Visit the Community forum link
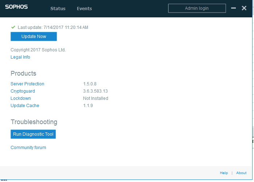This screenshot has width=254, height=182. pos(28,148)
